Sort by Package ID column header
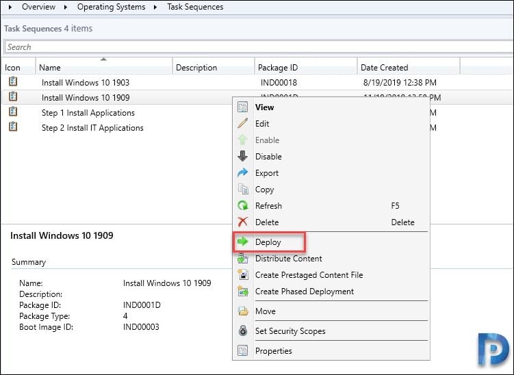This screenshot has width=514, height=375. [x=306, y=68]
